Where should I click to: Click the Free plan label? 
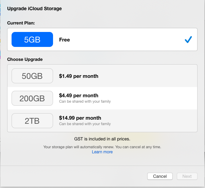point(65,40)
